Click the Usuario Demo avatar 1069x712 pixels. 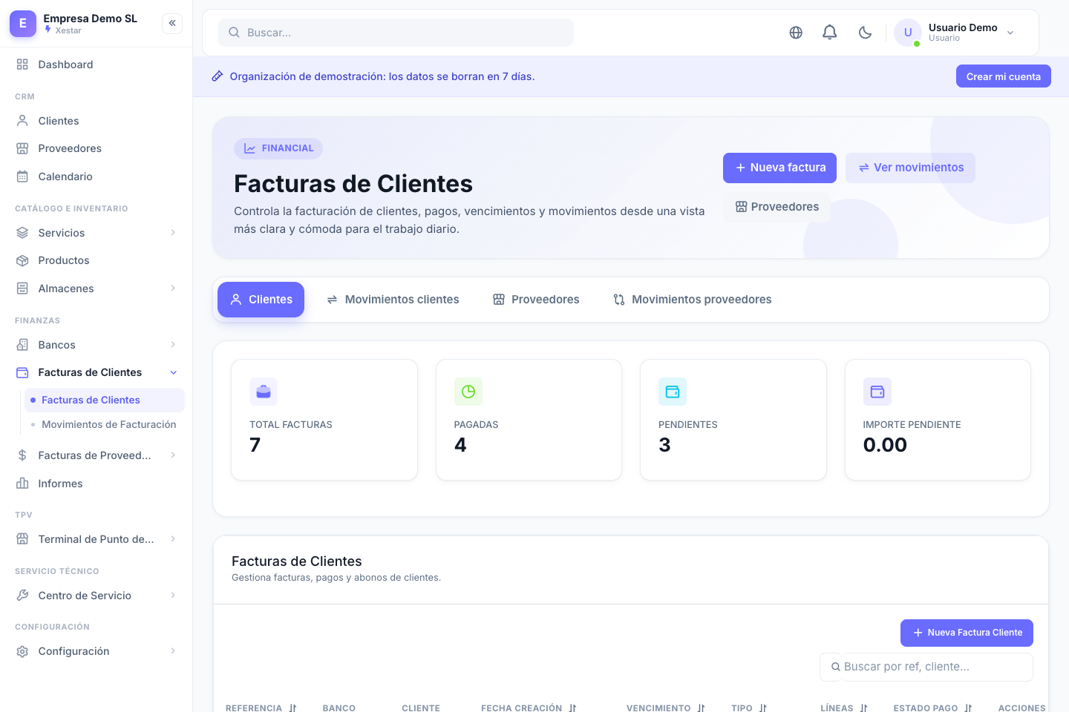pos(907,33)
